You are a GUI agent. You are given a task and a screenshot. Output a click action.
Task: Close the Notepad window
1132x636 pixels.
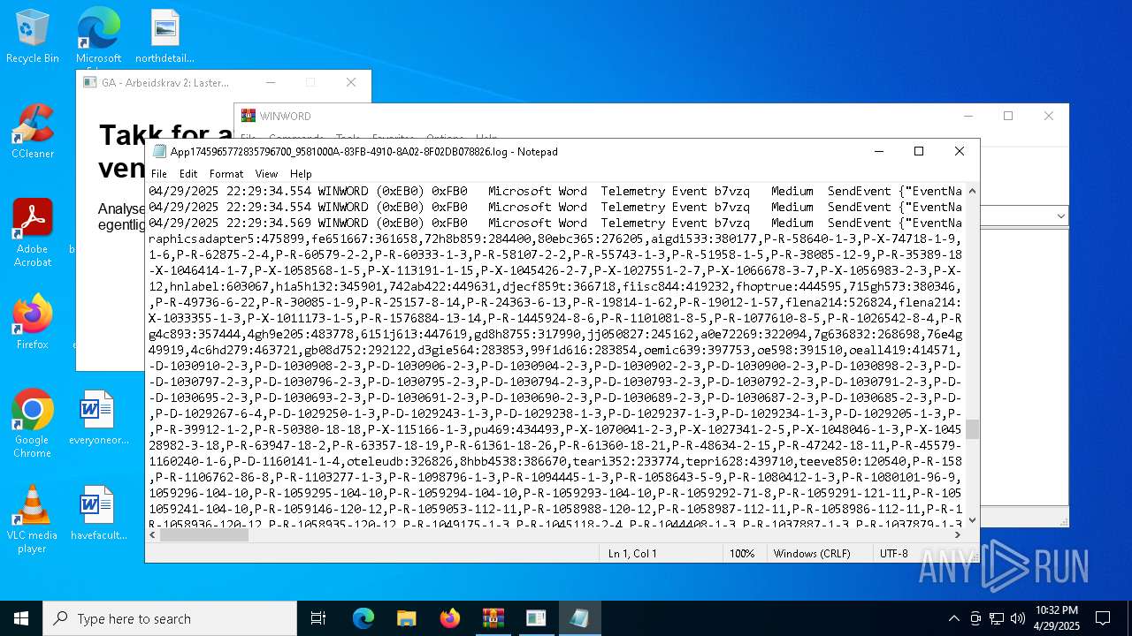(x=960, y=151)
